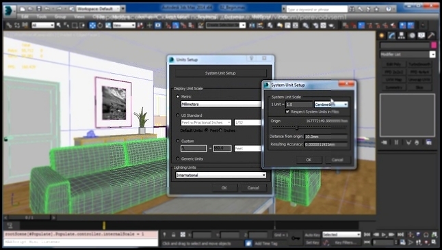
Task: Click Cancel in Units Setup dialog
Action: [253, 188]
